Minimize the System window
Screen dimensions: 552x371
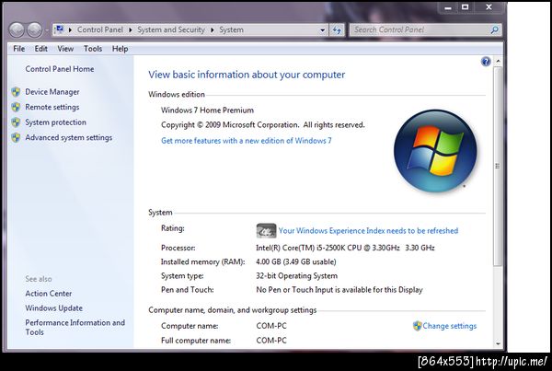(x=448, y=7)
